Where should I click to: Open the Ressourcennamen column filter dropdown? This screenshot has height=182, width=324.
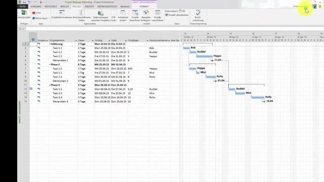click(x=169, y=40)
